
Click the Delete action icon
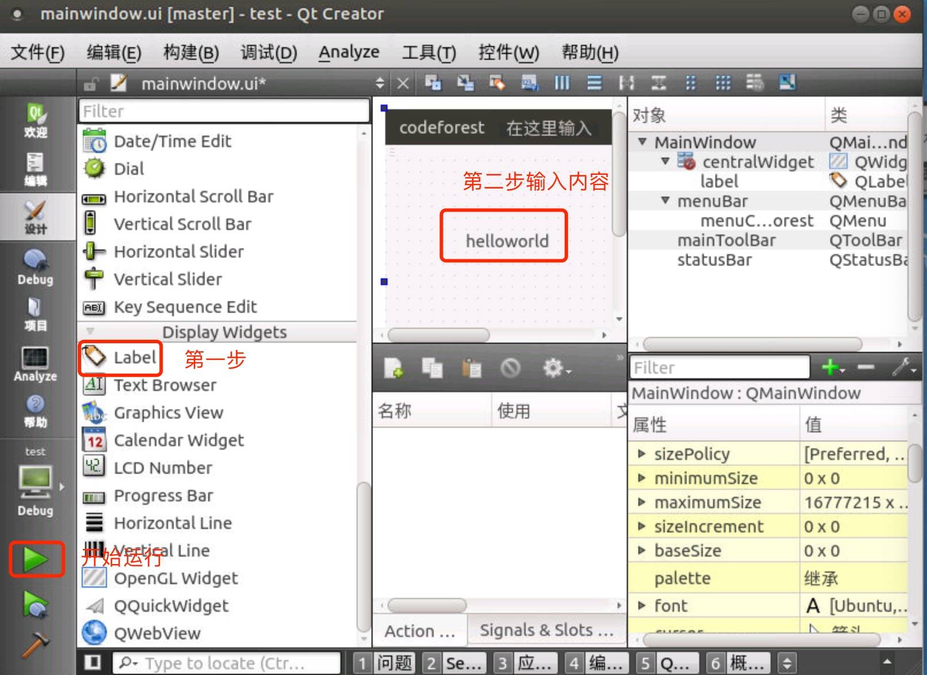pyautogui.click(x=511, y=367)
